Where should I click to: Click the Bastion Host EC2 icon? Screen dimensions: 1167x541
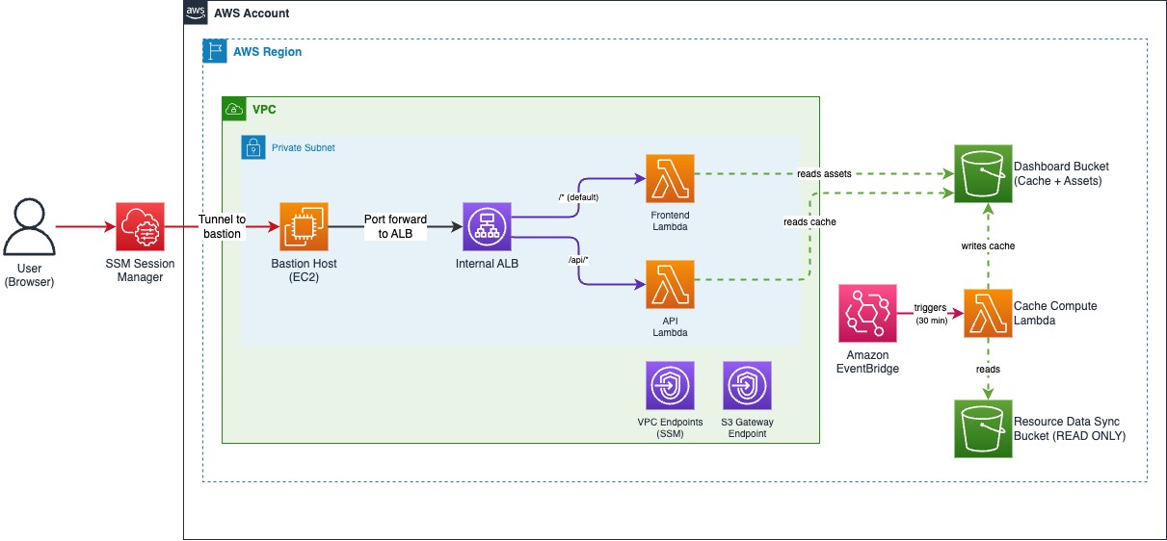pos(304,226)
